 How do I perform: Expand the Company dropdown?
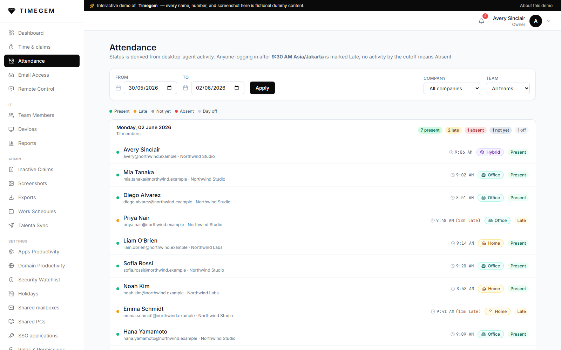pos(452,89)
